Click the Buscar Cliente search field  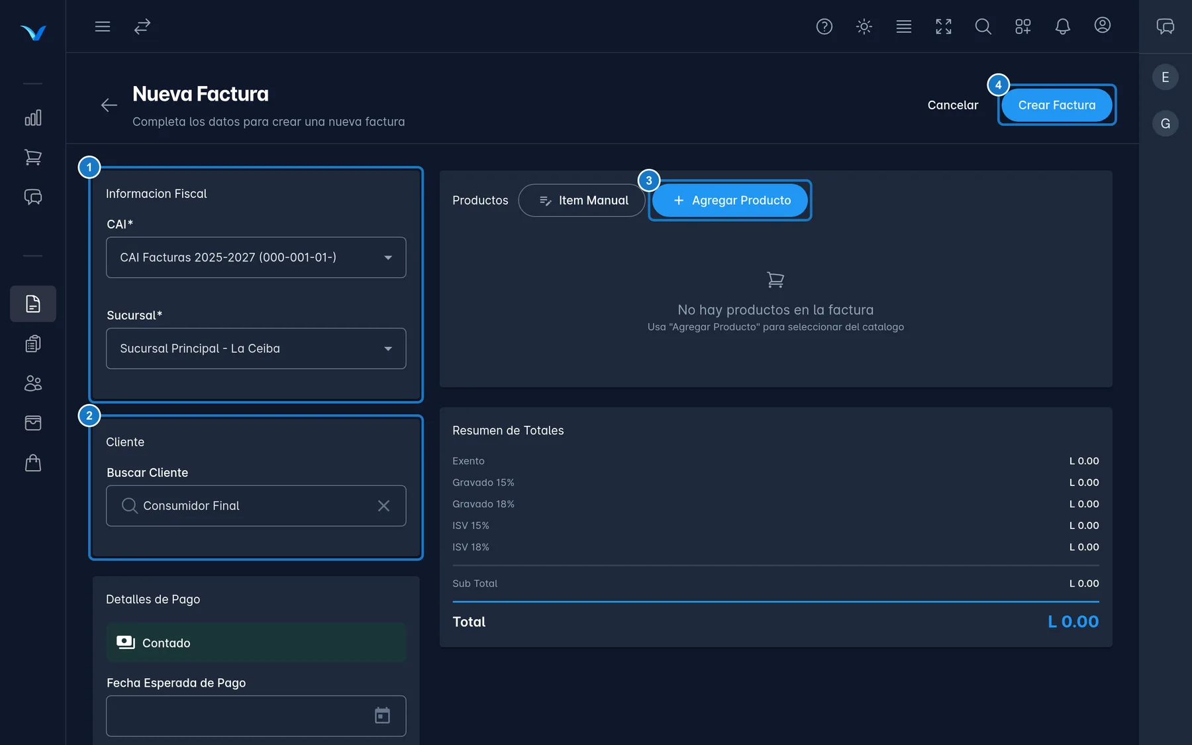[256, 506]
